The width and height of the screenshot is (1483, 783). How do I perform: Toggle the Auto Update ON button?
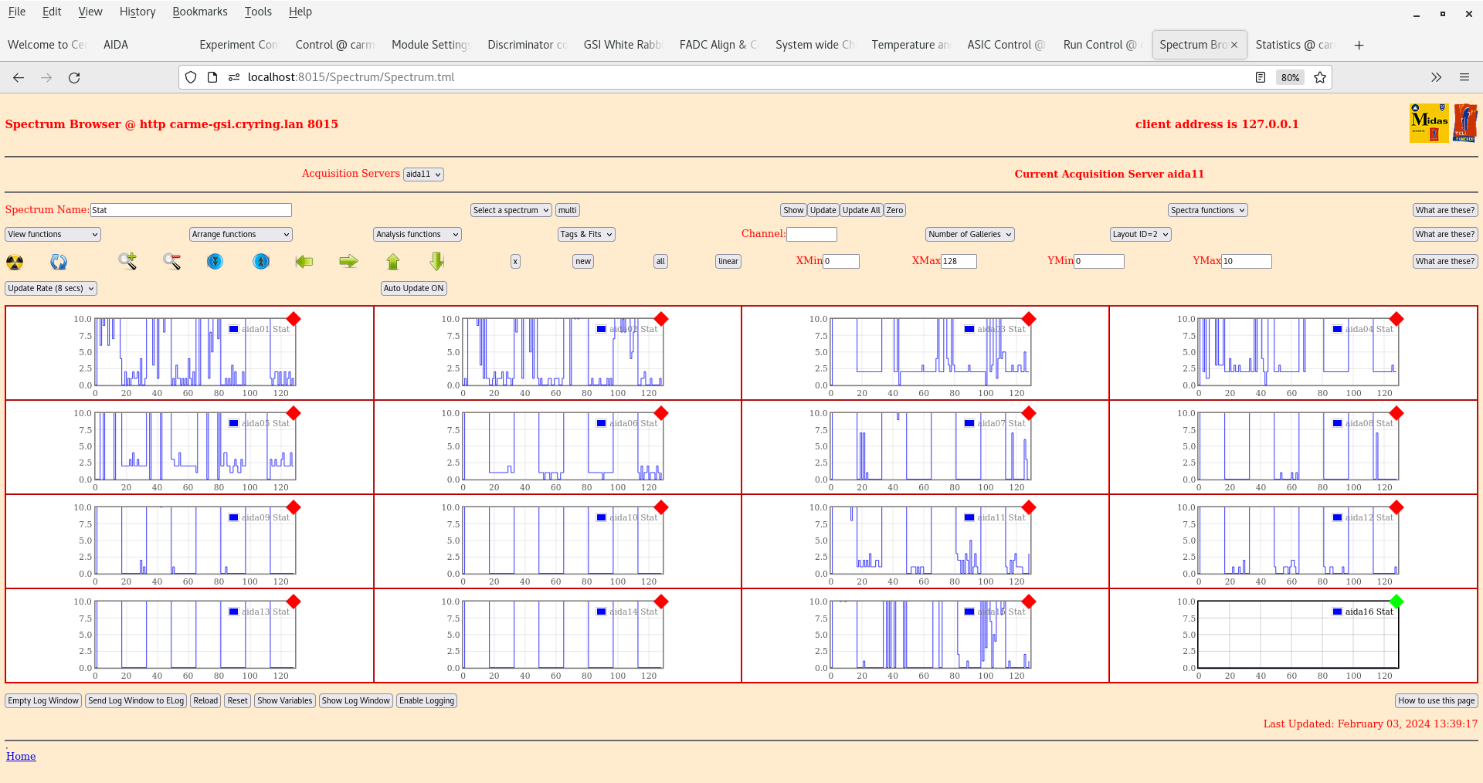pos(413,288)
